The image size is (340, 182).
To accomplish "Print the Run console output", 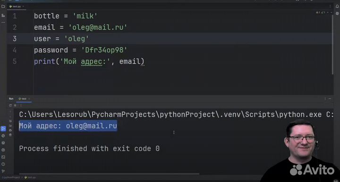I will 10,130.
